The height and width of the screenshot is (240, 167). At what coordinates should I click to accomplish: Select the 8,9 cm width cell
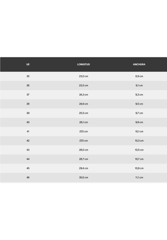(x=139, y=76)
